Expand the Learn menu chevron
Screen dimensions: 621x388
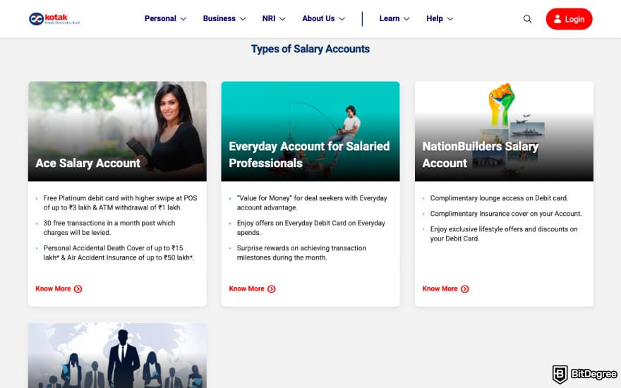(406, 19)
